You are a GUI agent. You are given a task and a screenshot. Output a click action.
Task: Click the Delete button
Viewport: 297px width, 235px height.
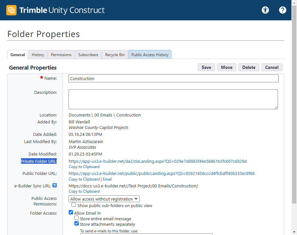[249, 67]
